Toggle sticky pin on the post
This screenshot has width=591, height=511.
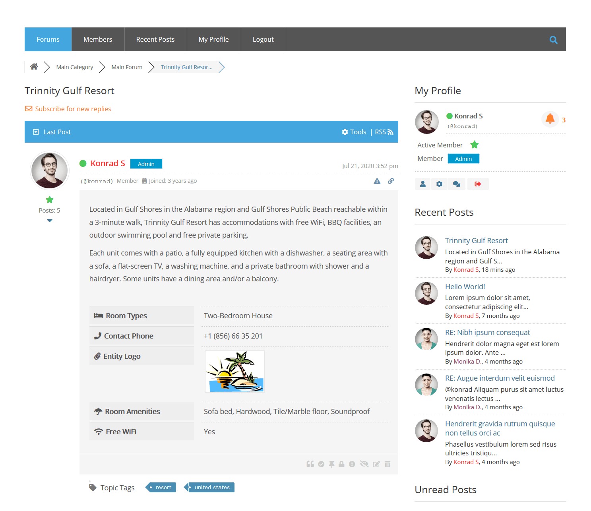point(331,464)
